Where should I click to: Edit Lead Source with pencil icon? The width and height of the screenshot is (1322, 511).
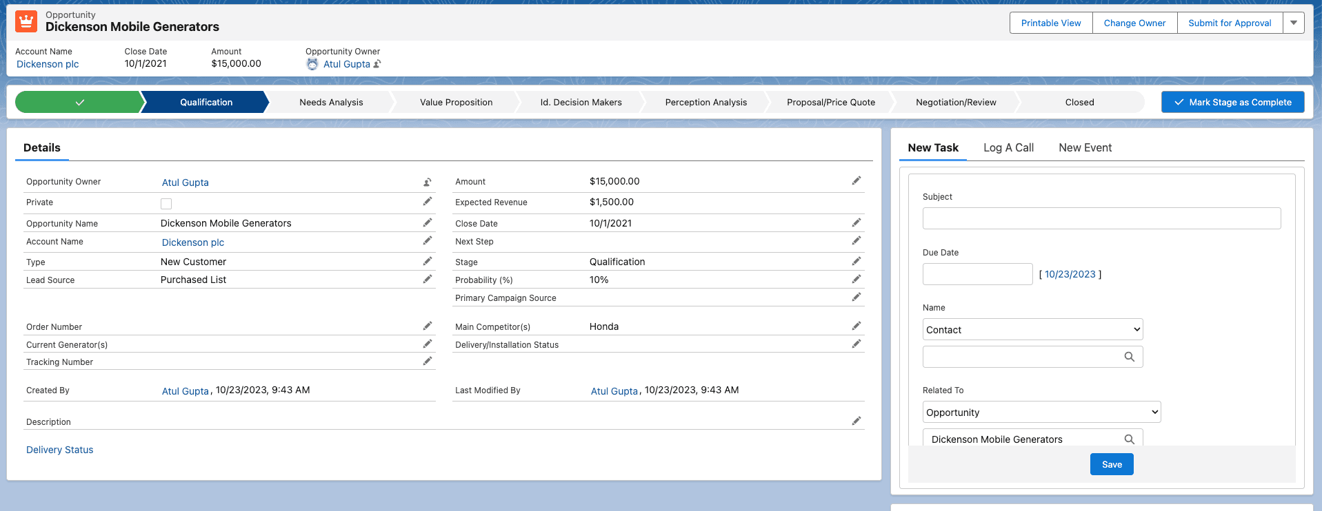coord(428,279)
